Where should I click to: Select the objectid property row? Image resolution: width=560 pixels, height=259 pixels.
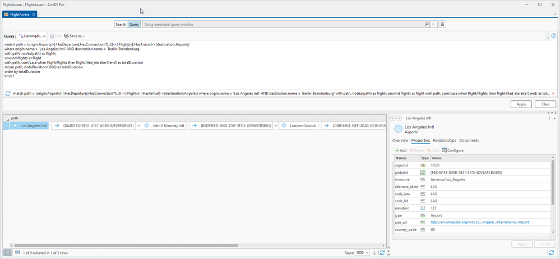(473, 165)
